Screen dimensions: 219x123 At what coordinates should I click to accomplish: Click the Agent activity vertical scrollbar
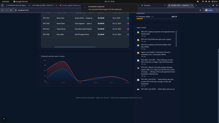pyautogui.click(x=176, y=39)
